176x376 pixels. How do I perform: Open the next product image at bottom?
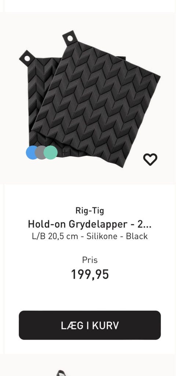pos(62,373)
